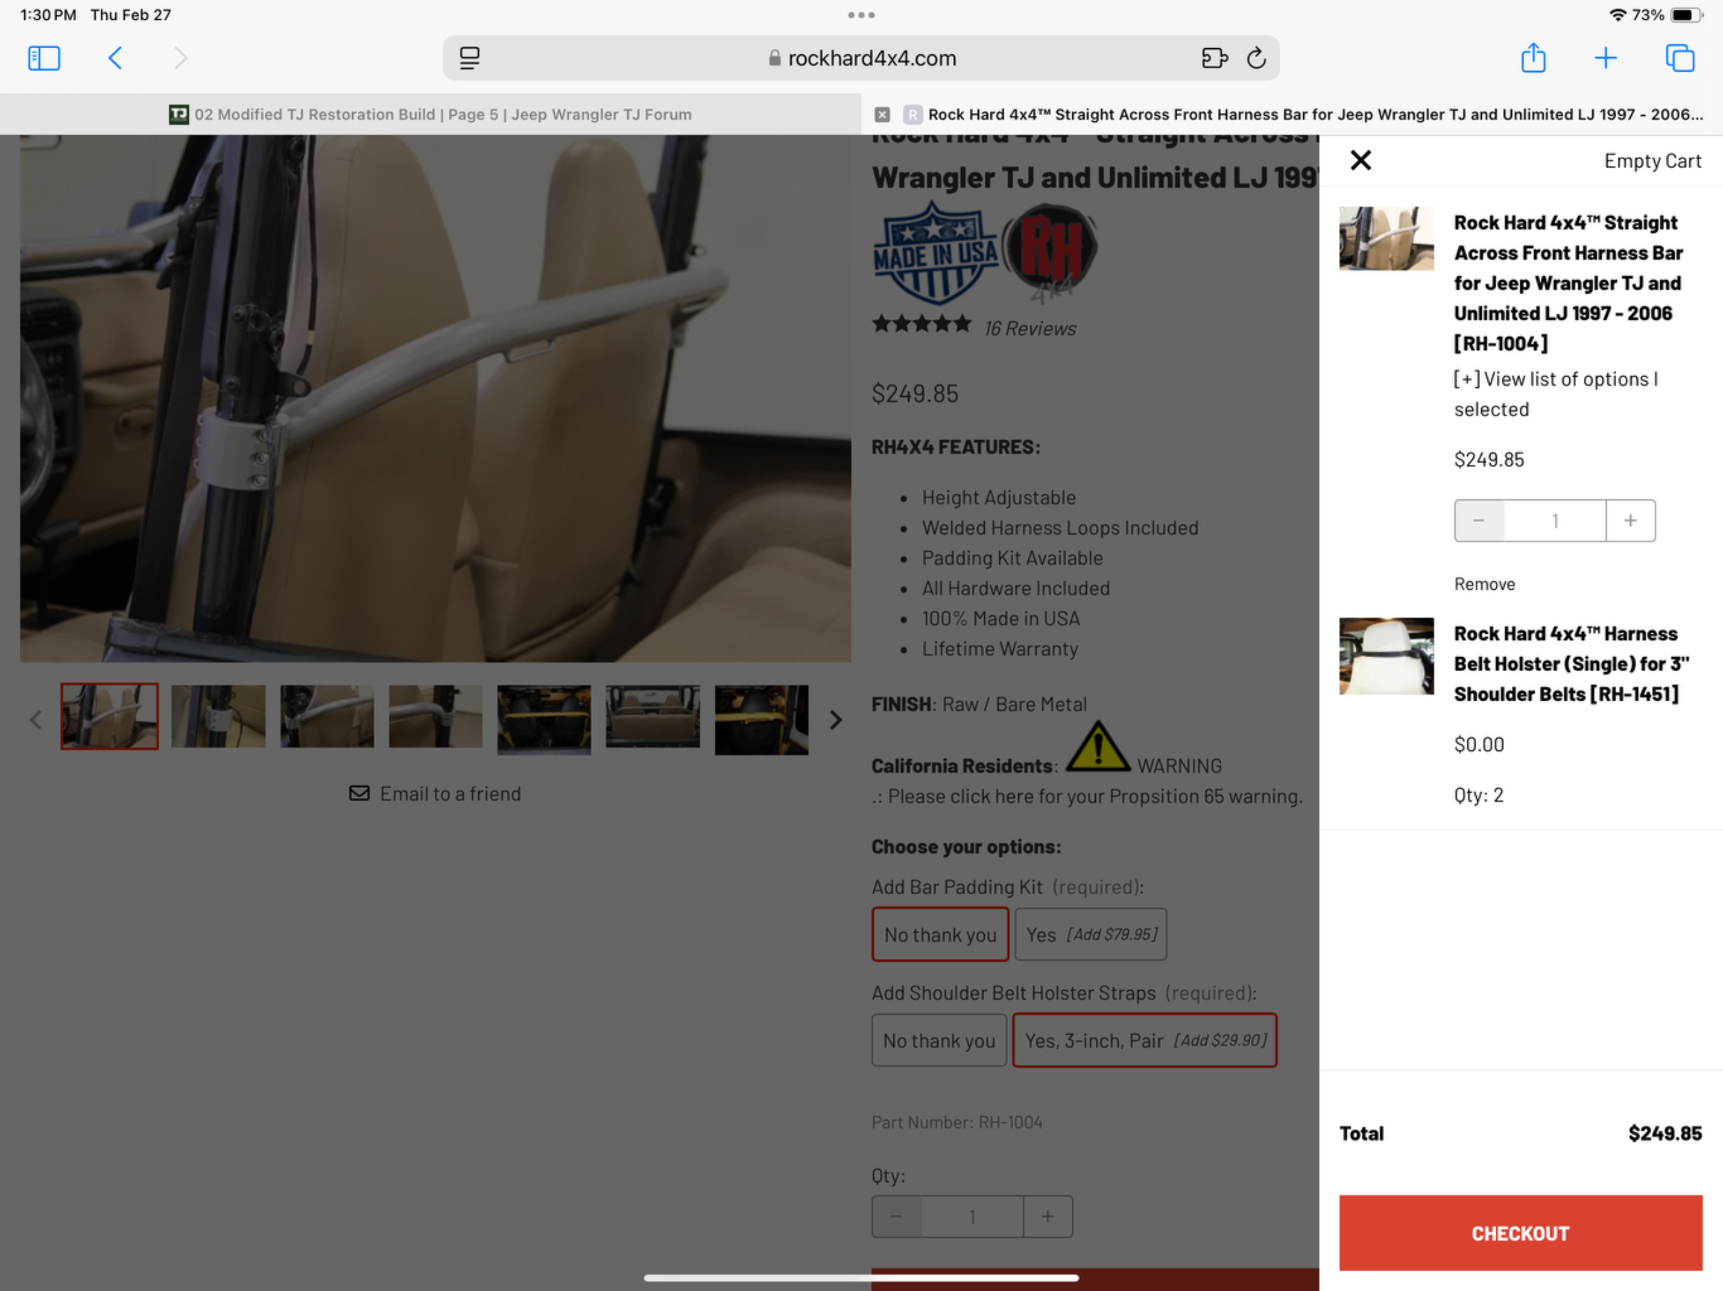Advance thumbnail carousel with right chevron
Image resolution: width=1723 pixels, height=1291 pixels.
coord(835,719)
